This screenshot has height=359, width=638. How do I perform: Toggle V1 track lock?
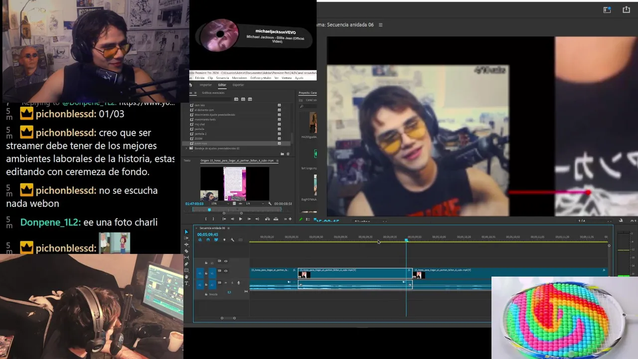click(206, 273)
